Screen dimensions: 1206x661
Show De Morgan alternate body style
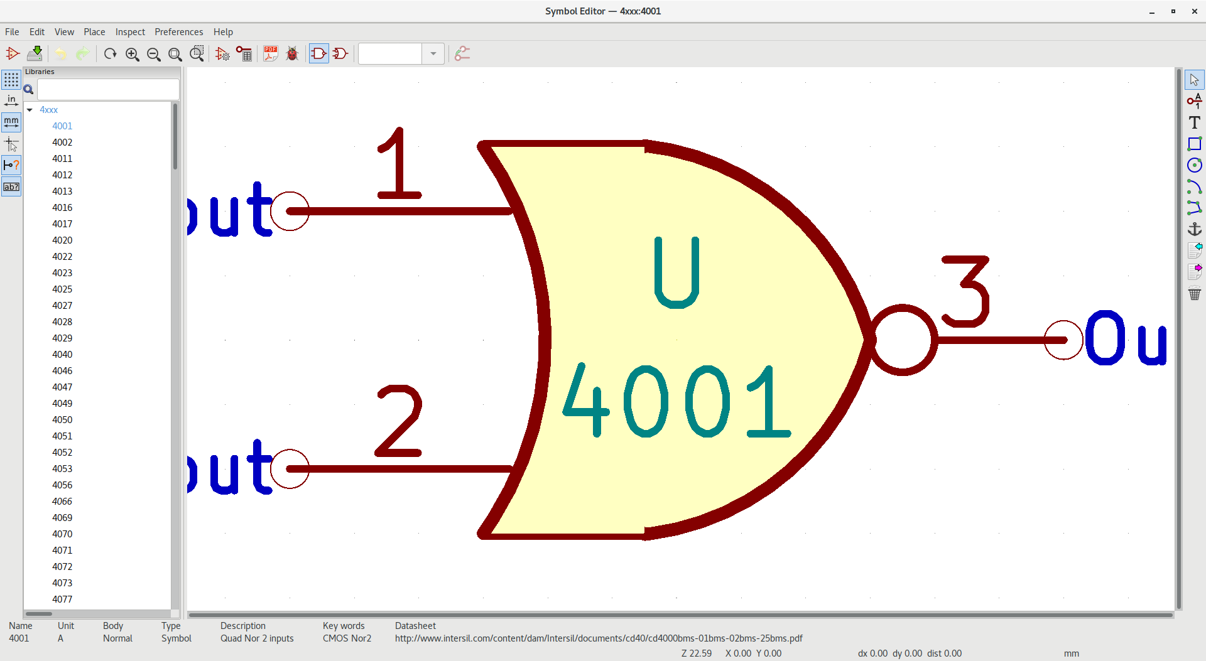coord(340,54)
